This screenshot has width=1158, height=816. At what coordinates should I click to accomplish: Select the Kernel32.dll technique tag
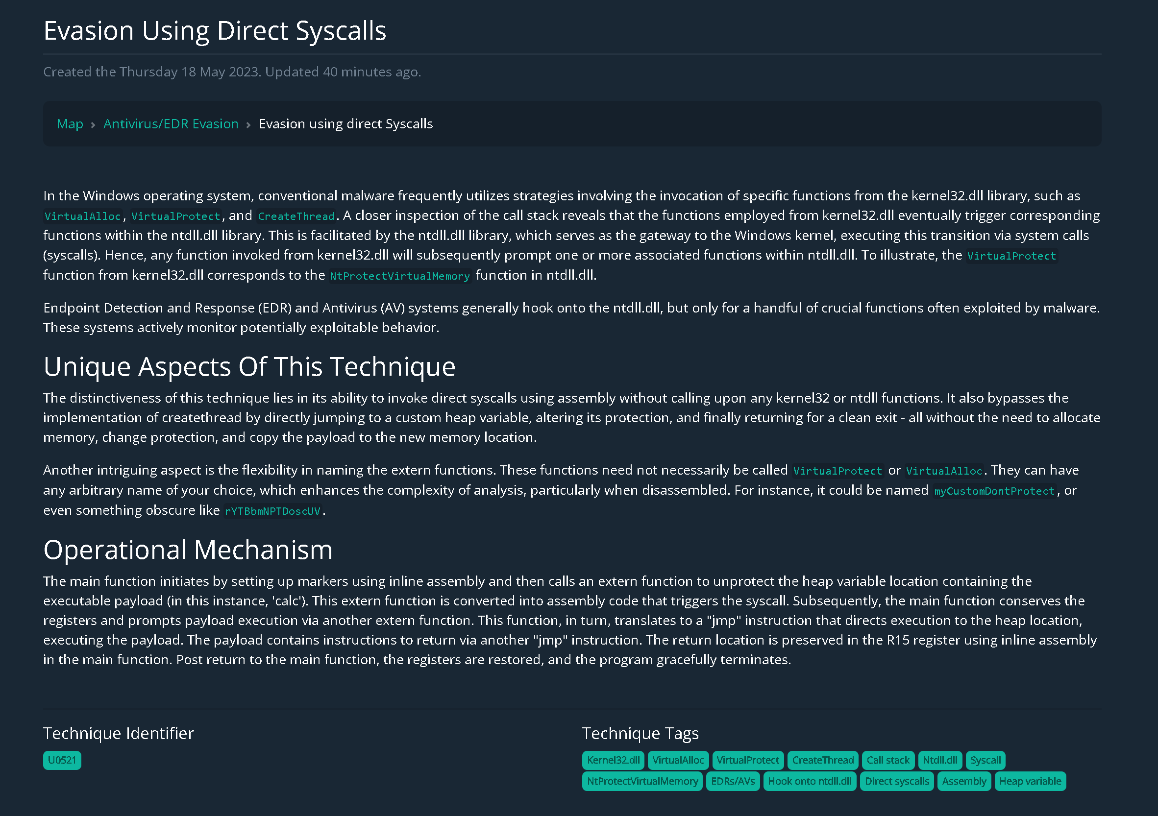(x=613, y=760)
